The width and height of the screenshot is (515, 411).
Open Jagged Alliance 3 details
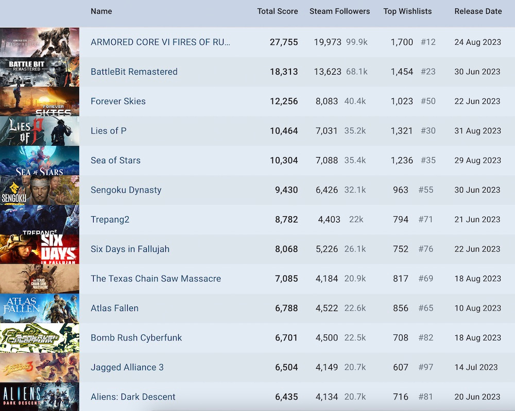point(127,367)
